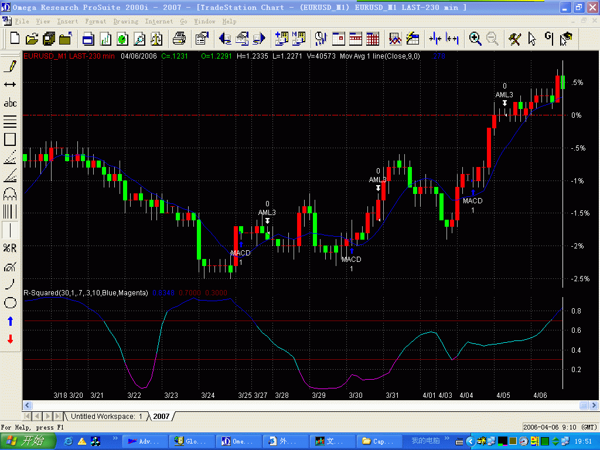Click the Mov Avg 1 line(Close,9,0) label
Viewport: 600px width, 450px height.
(x=380, y=56)
